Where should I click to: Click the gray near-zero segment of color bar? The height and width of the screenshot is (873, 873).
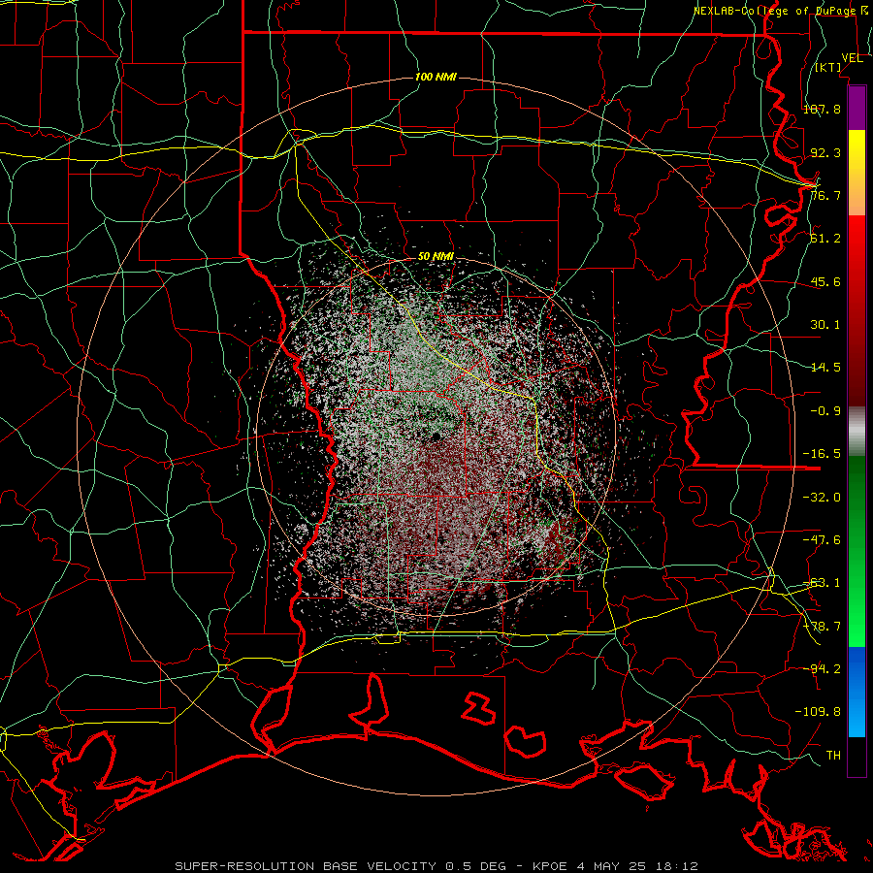857,432
